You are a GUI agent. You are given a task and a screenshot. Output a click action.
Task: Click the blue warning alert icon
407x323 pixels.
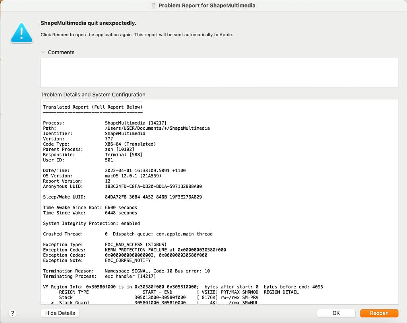click(x=22, y=33)
